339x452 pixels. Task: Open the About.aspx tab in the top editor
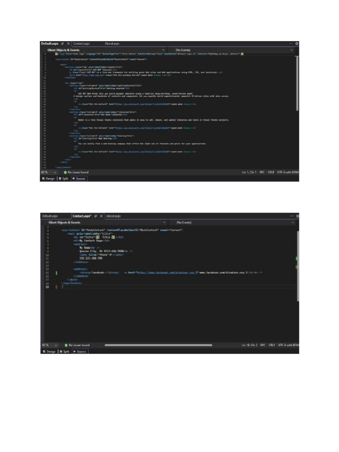(x=112, y=44)
